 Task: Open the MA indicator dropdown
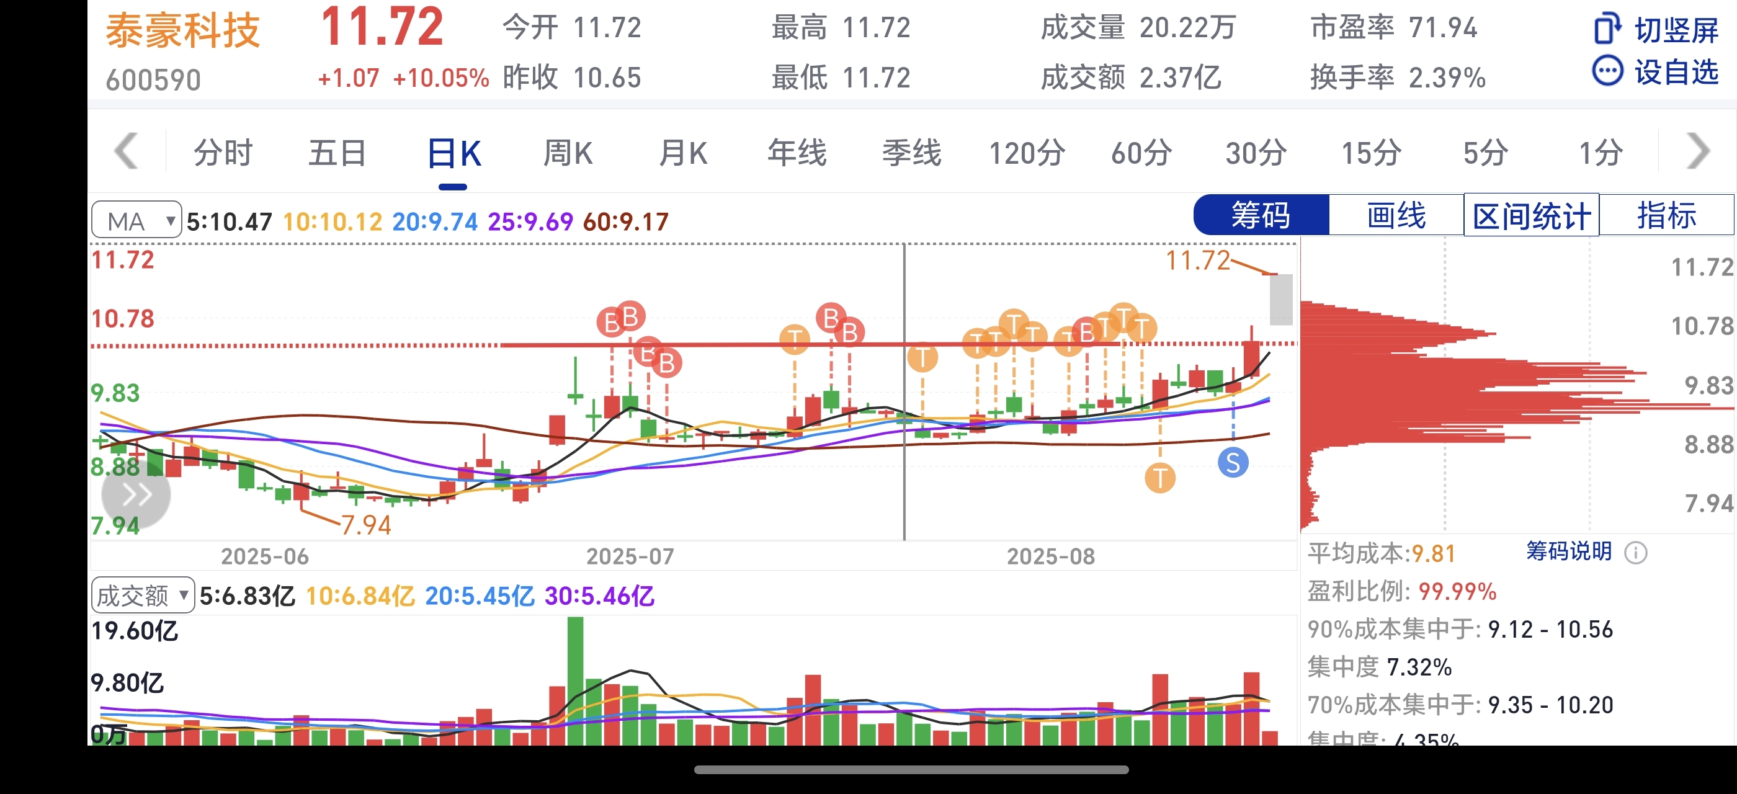[x=136, y=220]
